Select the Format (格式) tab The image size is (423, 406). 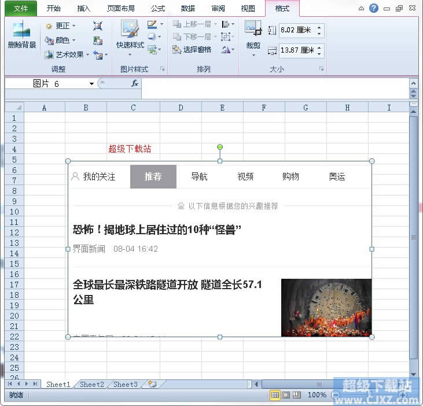282,8
